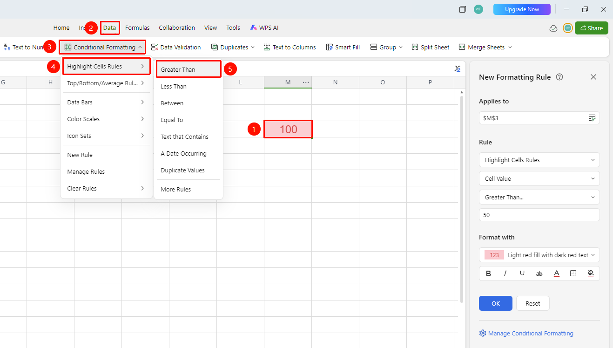Expand the Merge Sheets dropdown
This screenshot has height=348, width=613.
click(485, 47)
